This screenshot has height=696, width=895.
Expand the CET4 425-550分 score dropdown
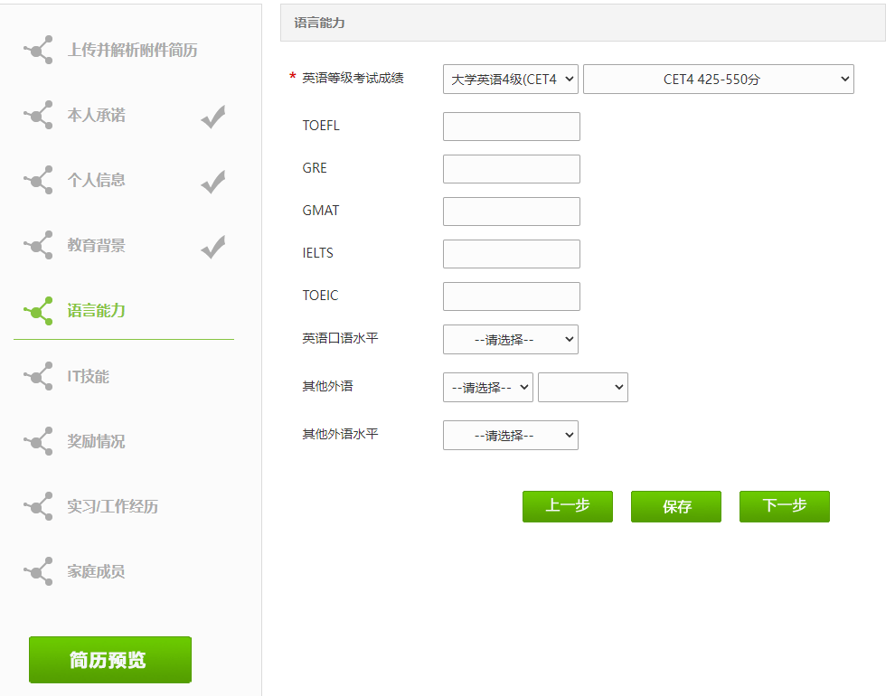[x=718, y=80]
